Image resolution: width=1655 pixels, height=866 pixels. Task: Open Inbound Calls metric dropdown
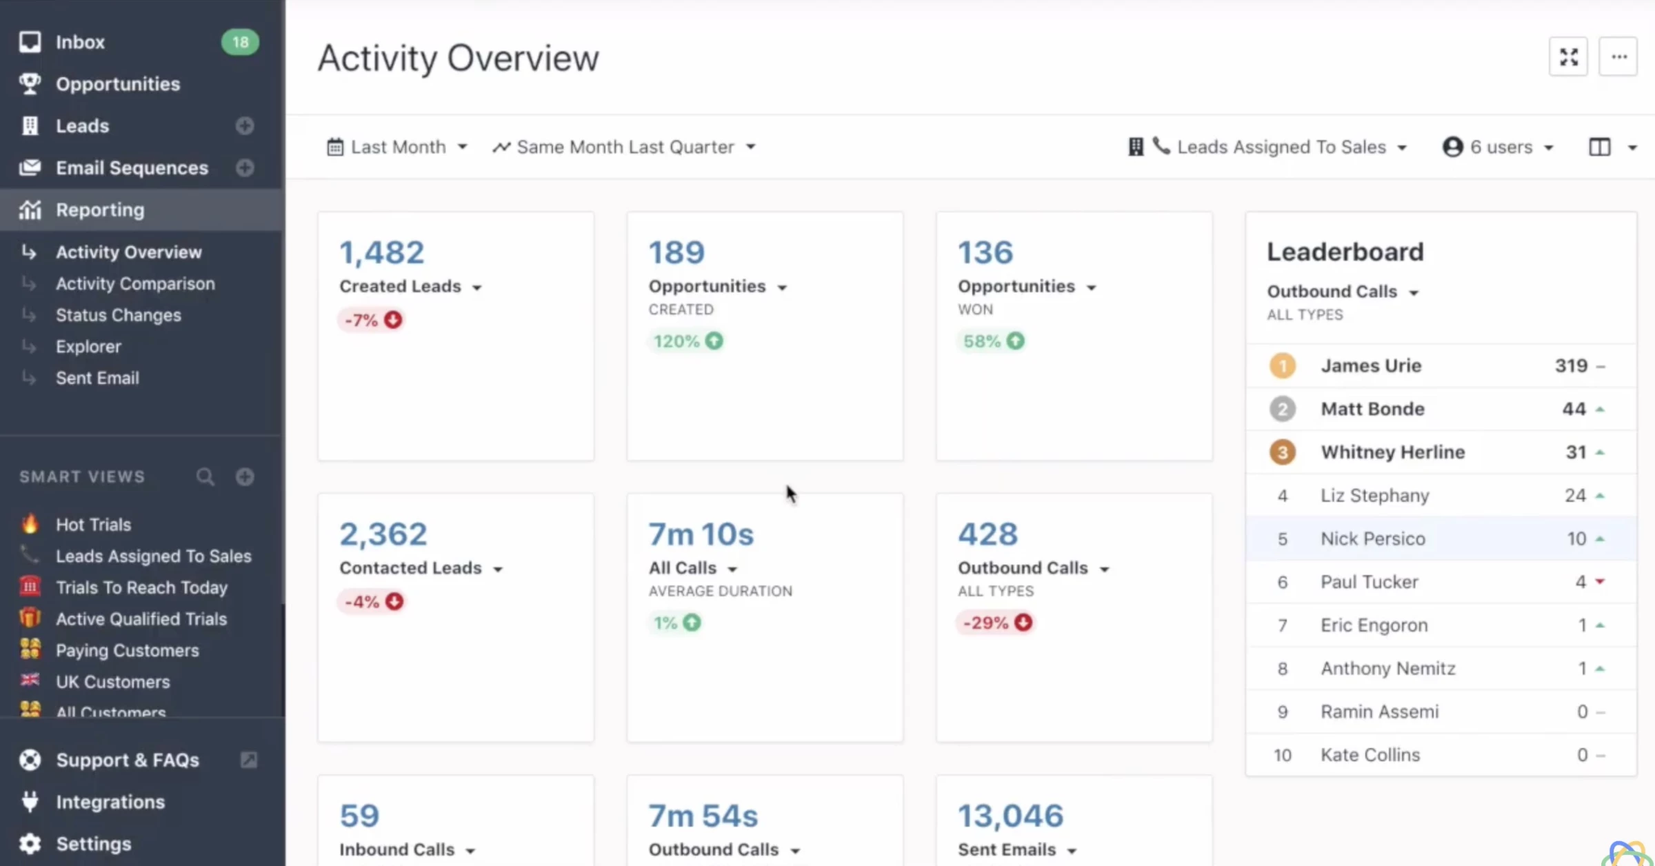click(x=408, y=849)
